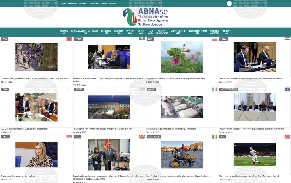
Task: Select Bosnia and Herzegovina FENA tab
Action: point(85,32)
